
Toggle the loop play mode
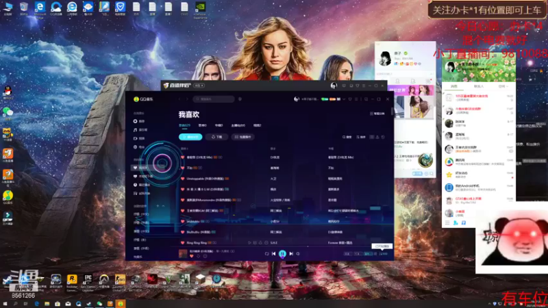click(x=266, y=254)
